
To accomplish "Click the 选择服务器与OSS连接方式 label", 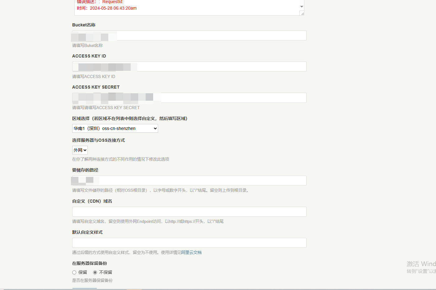I will coord(98,140).
